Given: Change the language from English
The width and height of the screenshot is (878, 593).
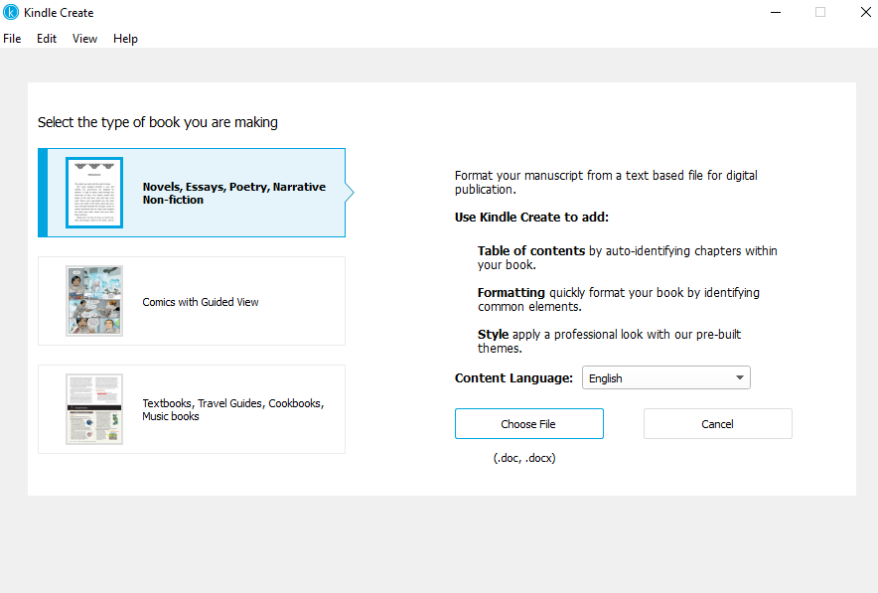Looking at the screenshot, I should [x=665, y=377].
